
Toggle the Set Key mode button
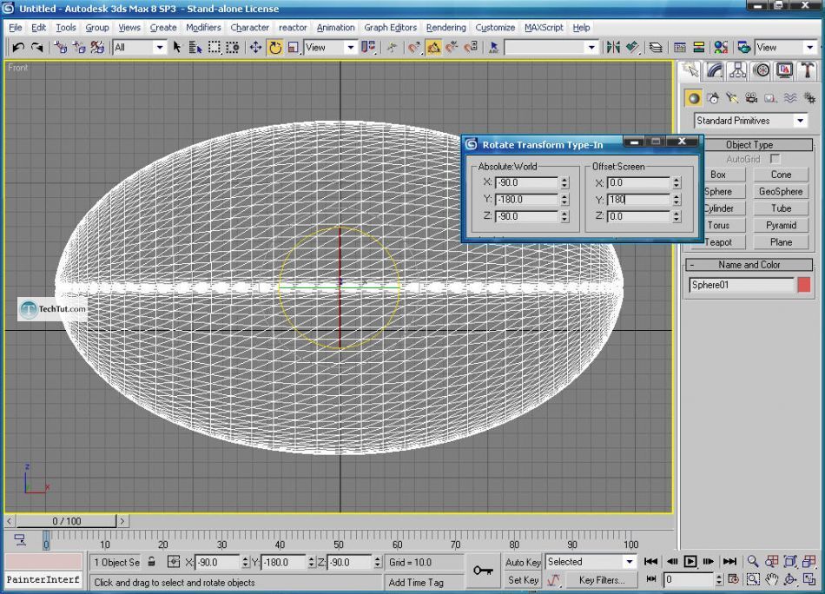point(523,580)
